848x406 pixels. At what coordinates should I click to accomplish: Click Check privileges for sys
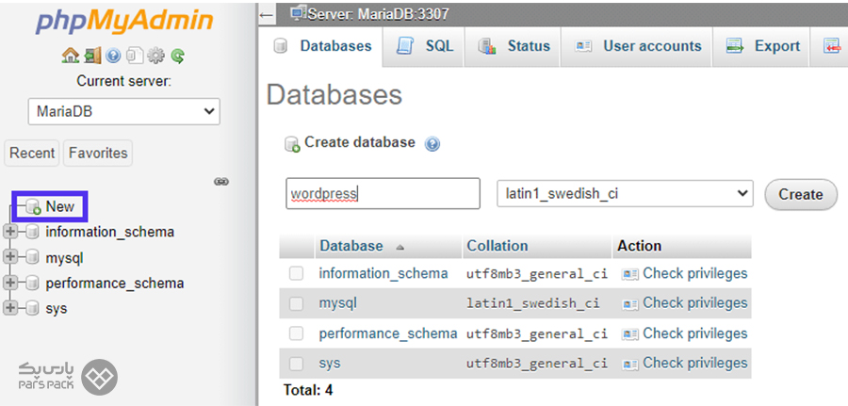click(x=695, y=364)
